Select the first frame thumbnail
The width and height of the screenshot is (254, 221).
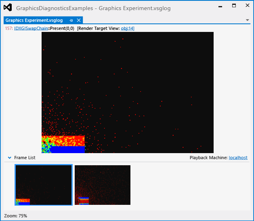coord(44,185)
